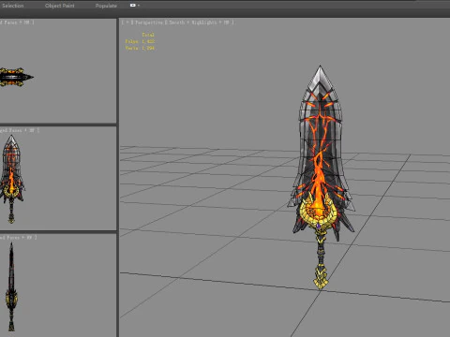Switch to the Populate ribbon tab
The image size is (450, 337).
106,6
